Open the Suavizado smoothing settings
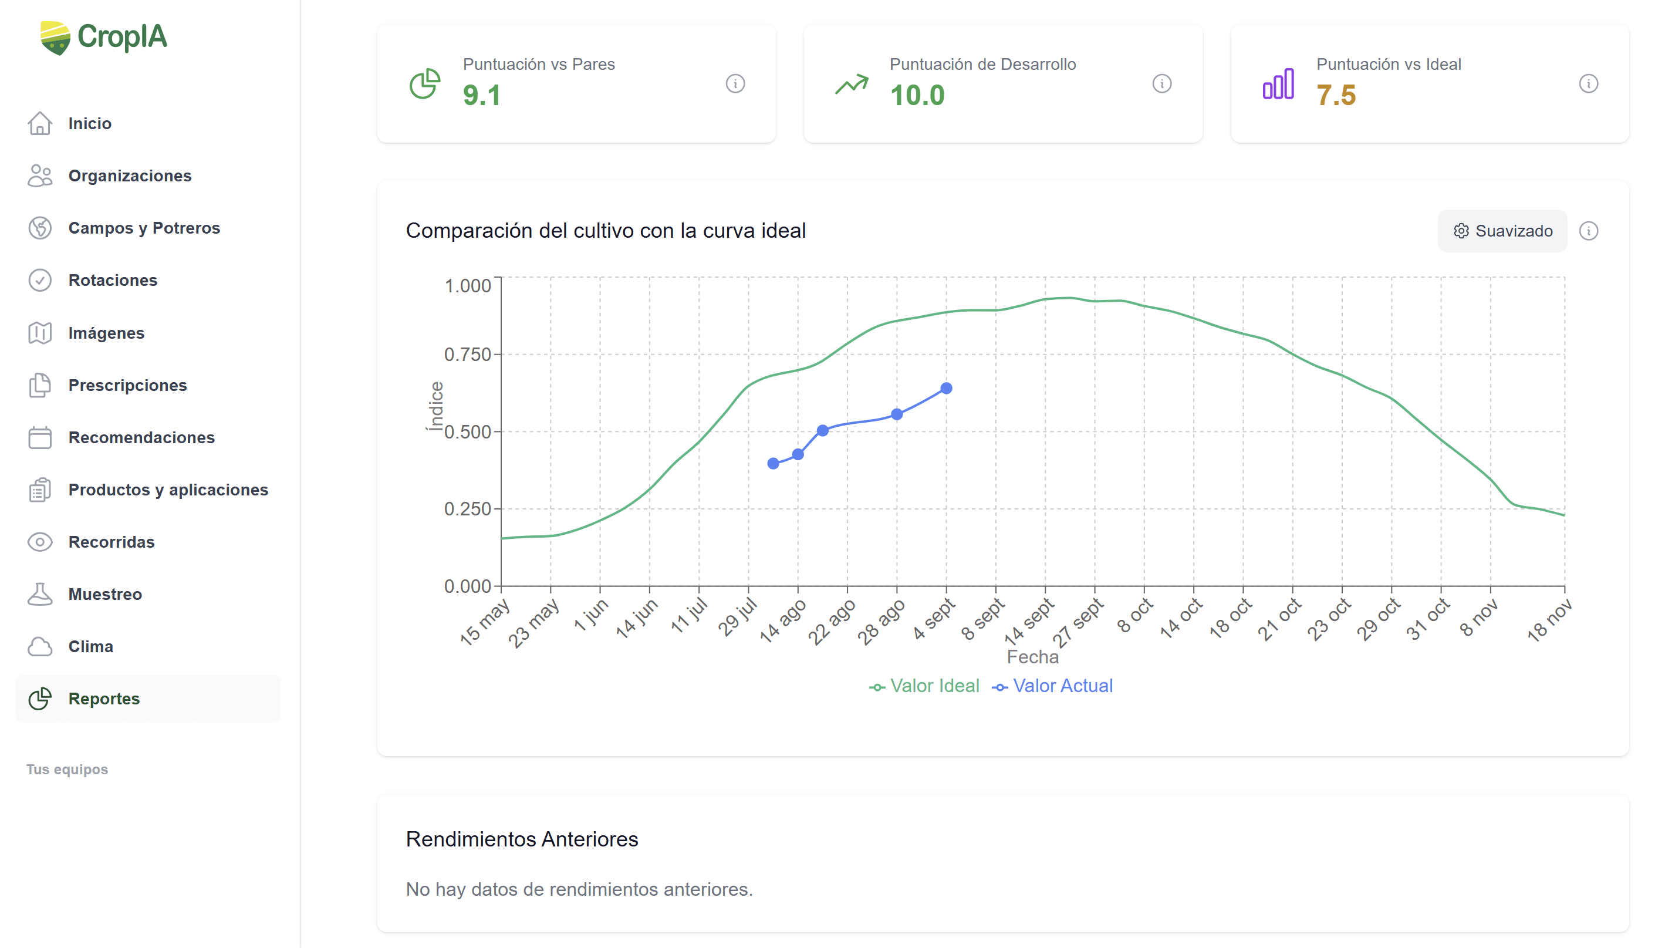This screenshot has width=1665, height=948. pos(1502,231)
